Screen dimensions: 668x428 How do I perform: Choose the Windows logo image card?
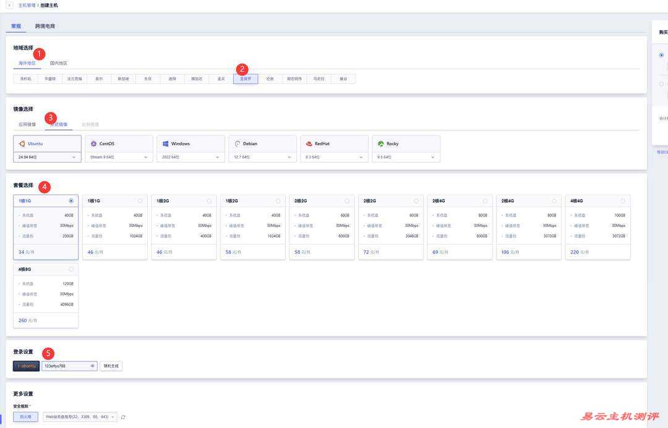pyautogui.click(x=166, y=143)
